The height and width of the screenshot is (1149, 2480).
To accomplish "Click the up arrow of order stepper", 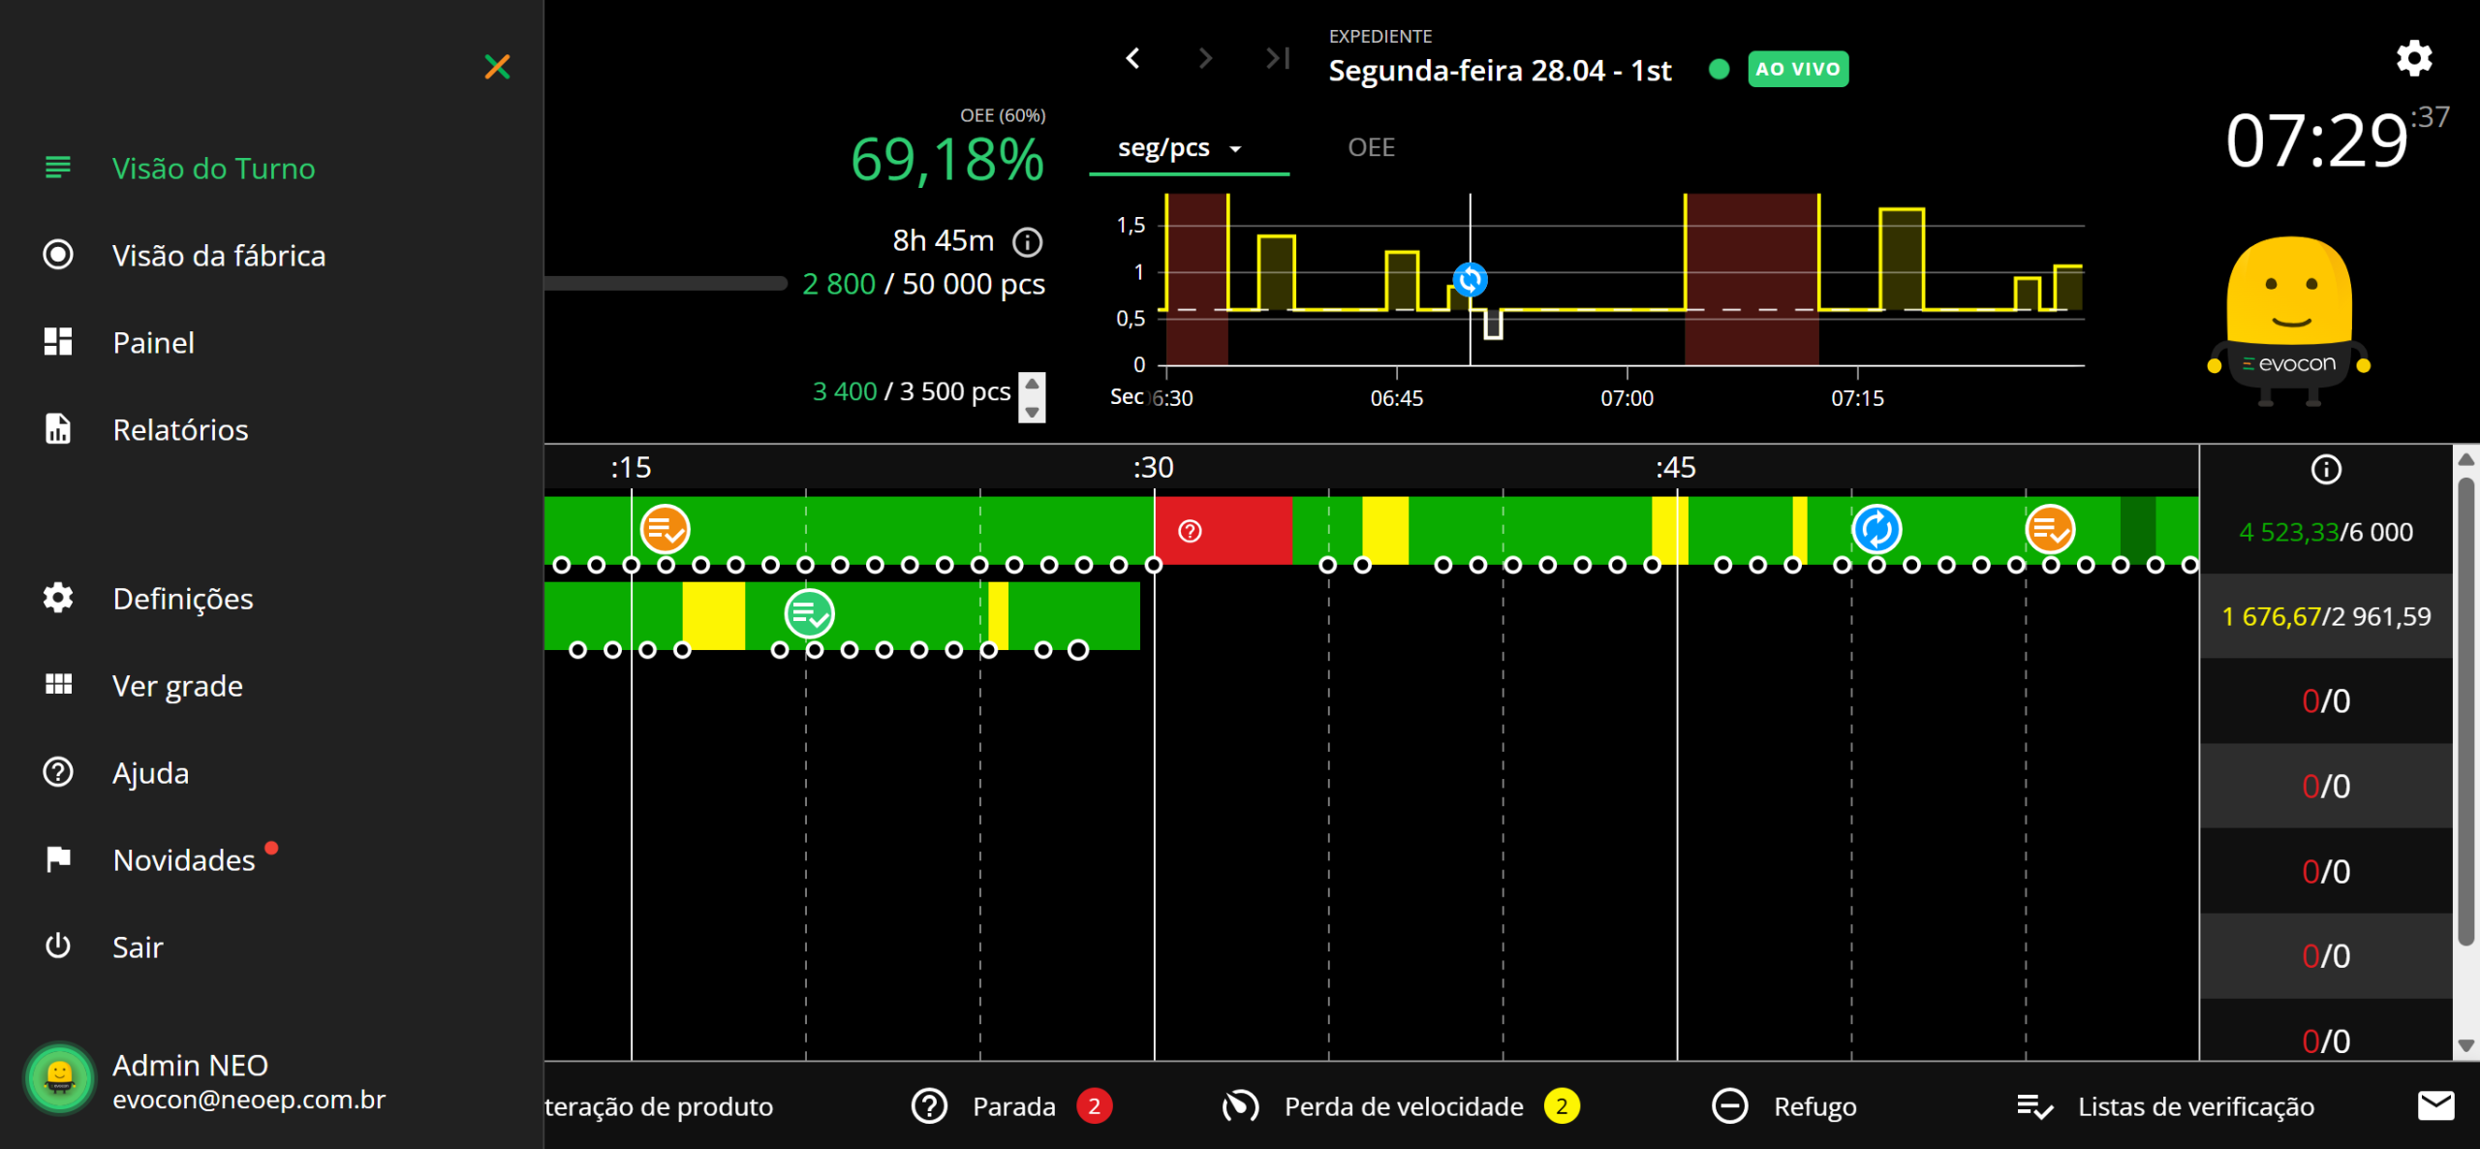I will tap(1032, 385).
